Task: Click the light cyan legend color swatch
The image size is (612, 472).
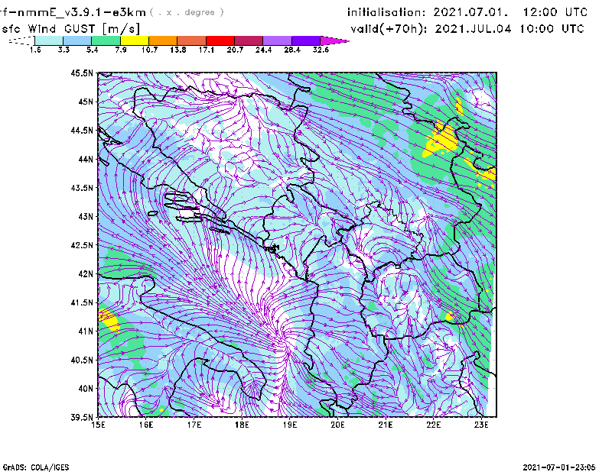Action: (x=49, y=40)
